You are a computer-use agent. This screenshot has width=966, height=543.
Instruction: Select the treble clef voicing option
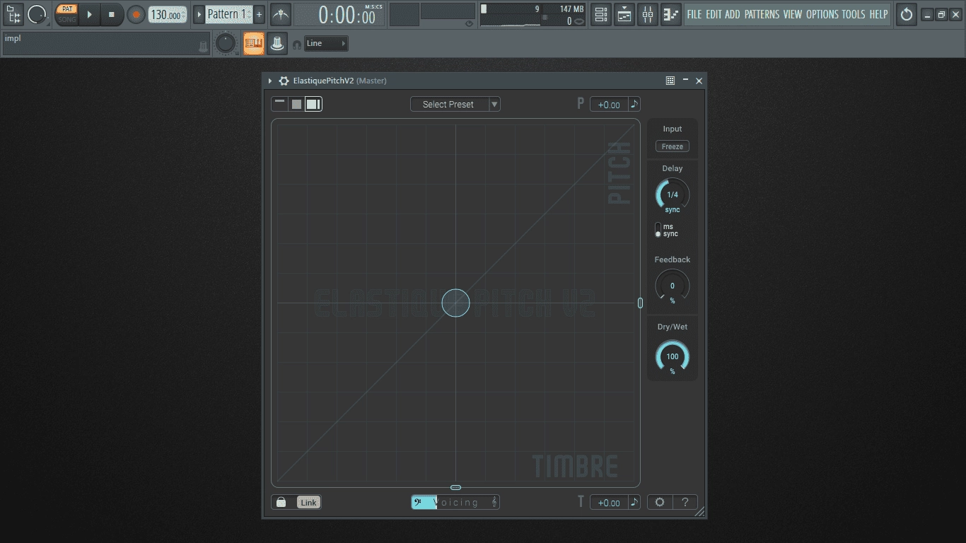494,502
